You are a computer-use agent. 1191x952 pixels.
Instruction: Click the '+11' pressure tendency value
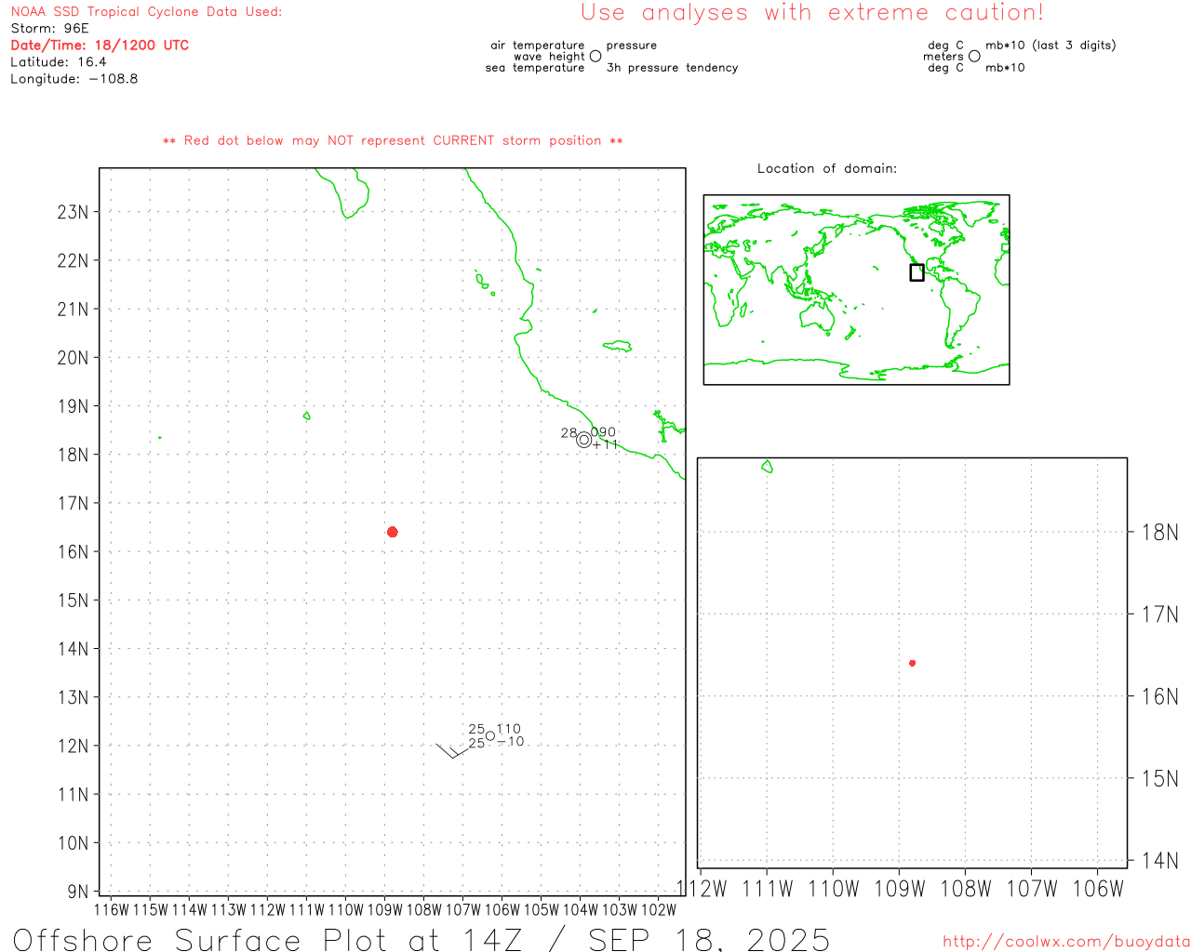coord(605,444)
